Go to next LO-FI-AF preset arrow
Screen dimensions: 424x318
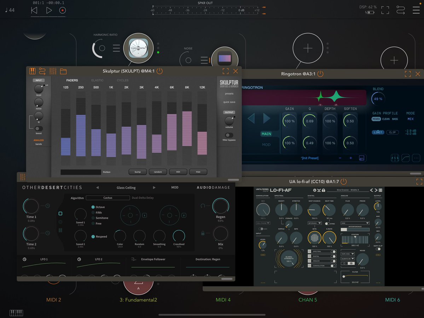[x=376, y=190]
